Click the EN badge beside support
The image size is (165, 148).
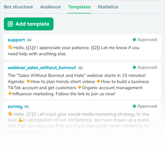[x=29, y=40]
